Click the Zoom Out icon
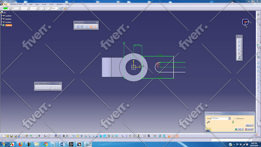This screenshot has width=261, height=147. (x=93, y=136)
